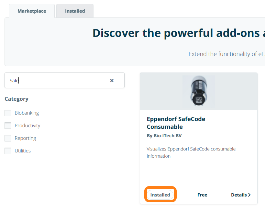Clear the search field with the X icon
This screenshot has width=265, height=213.
(x=112, y=81)
